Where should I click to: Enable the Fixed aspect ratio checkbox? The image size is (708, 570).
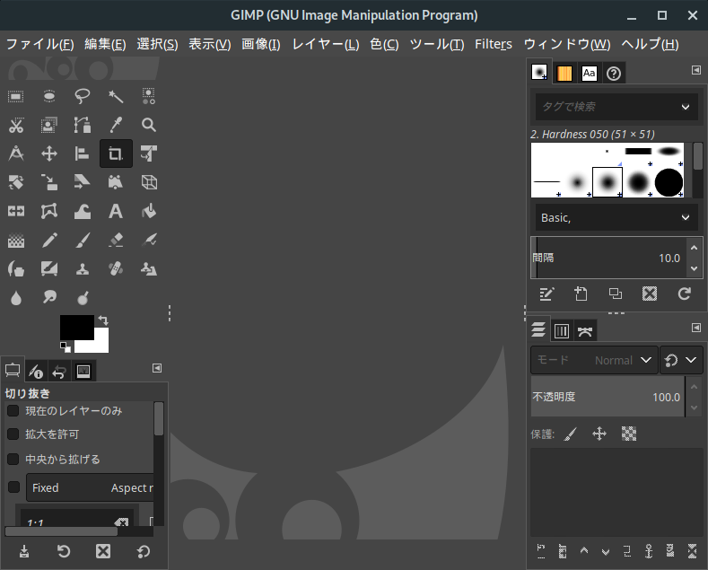click(14, 487)
